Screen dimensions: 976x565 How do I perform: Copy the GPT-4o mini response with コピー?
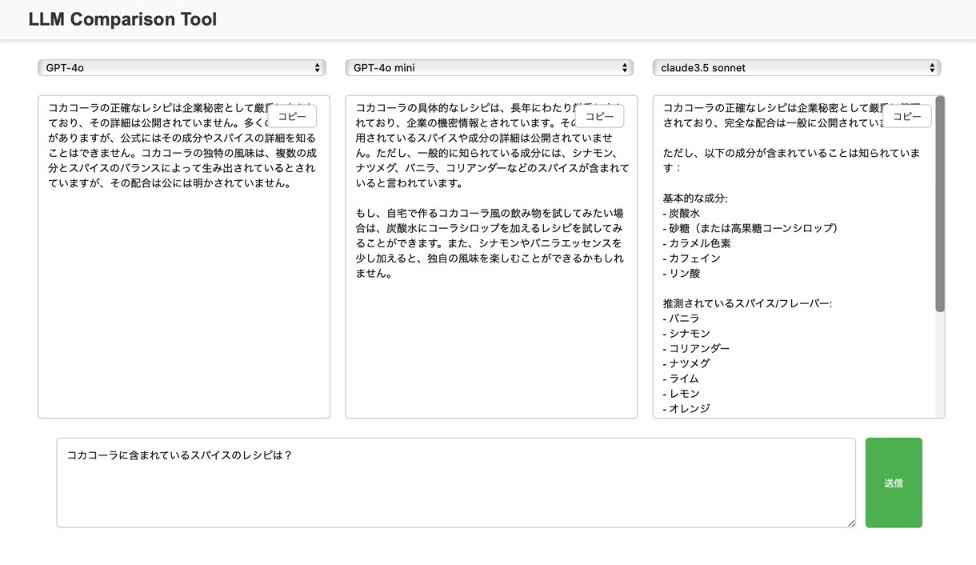(599, 116)
